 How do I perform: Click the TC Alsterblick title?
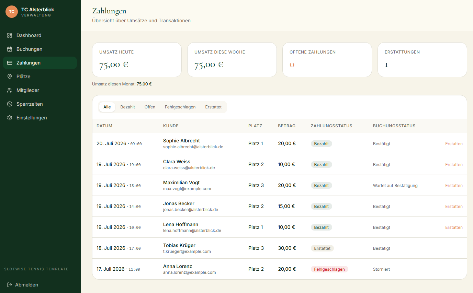tap(38, 10)
